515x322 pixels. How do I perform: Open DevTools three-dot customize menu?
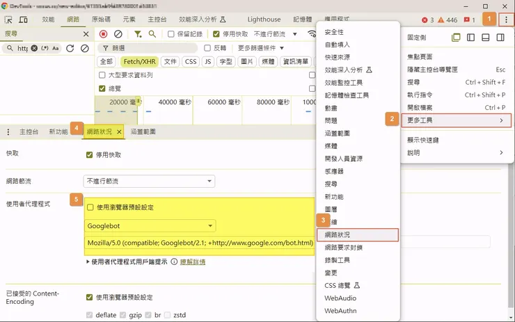point(506,19)
